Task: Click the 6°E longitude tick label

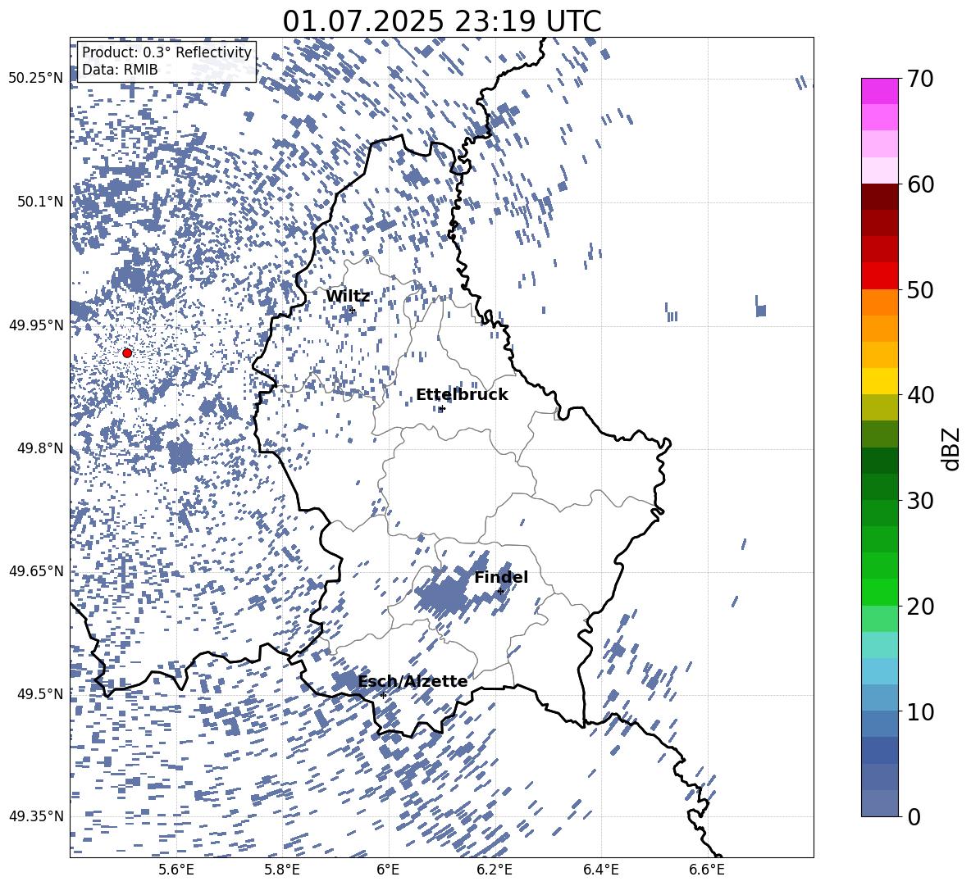Action: coord(388,870)
